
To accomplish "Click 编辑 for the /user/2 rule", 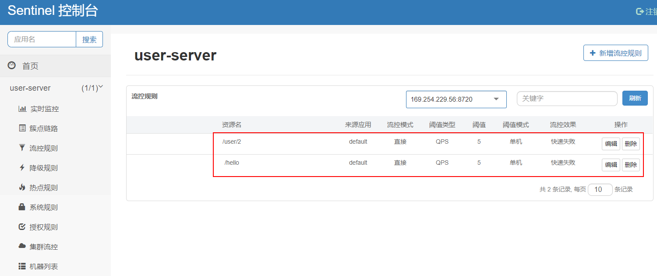I will point(611,144).
